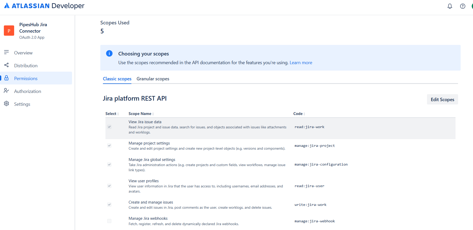Sort by the Select column header
The width and height of the screenshot is (473, 230).
pyautogui.click(x=112, y=114)
